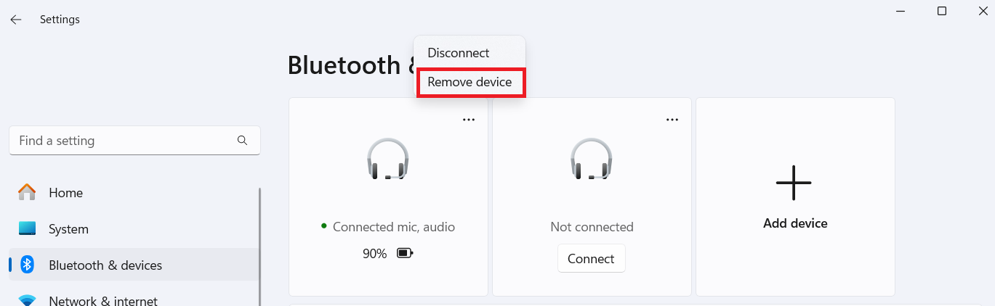The height and width of the screenshot is (306, 995).
Task: Click the connected headset icon
Action: [x=387, y=160]
